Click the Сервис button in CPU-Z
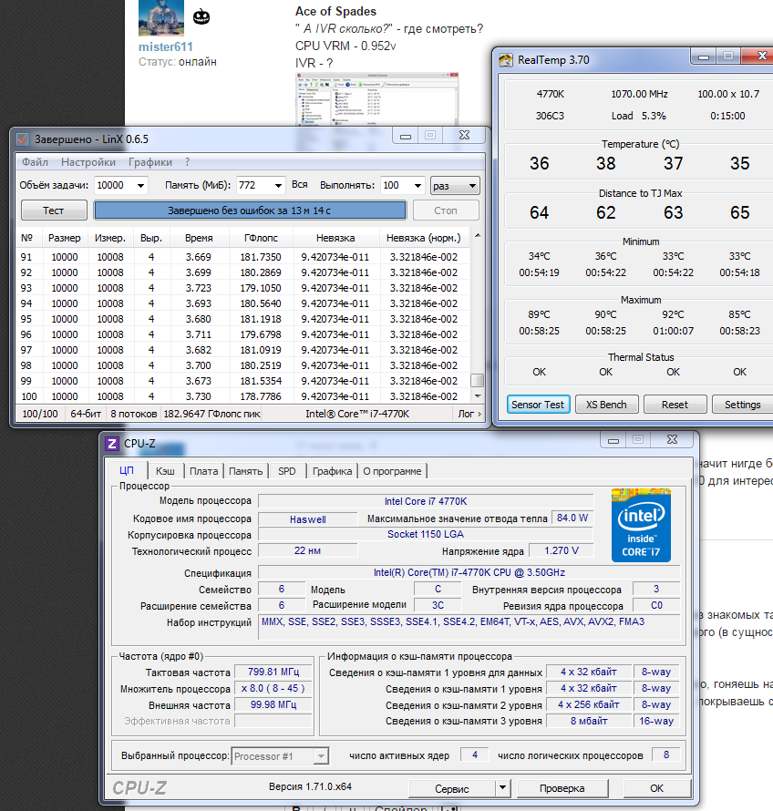This screenshot has width=773, height=811. [x=452, y=789]
